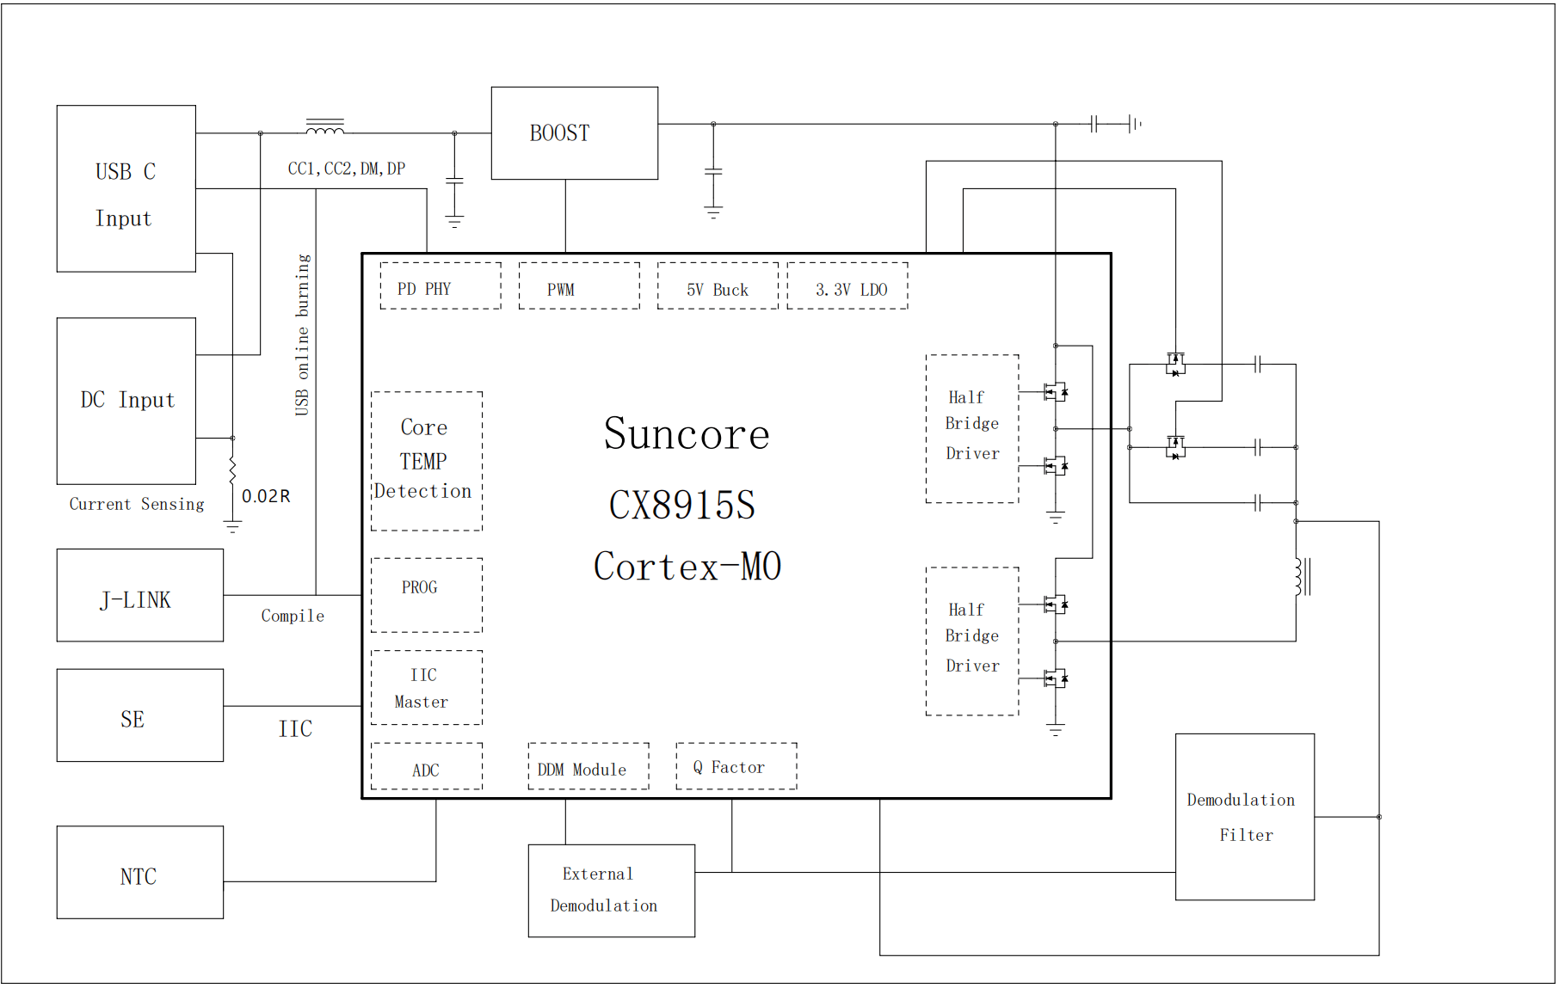
Task: Click the inductor symbol before BOOST
Action: pos(325,127)
